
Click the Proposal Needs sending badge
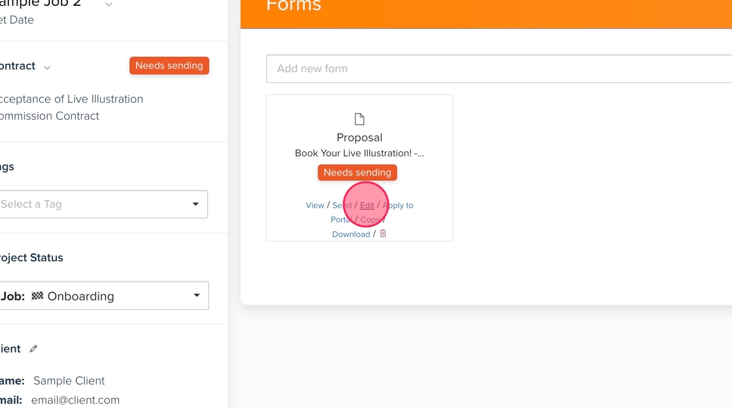[358, 172]
